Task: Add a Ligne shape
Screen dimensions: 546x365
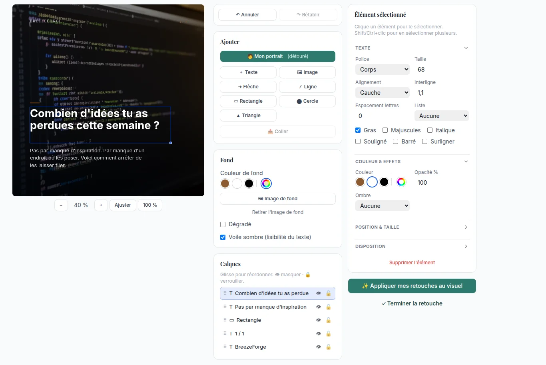Action: [x=307, y=87]
